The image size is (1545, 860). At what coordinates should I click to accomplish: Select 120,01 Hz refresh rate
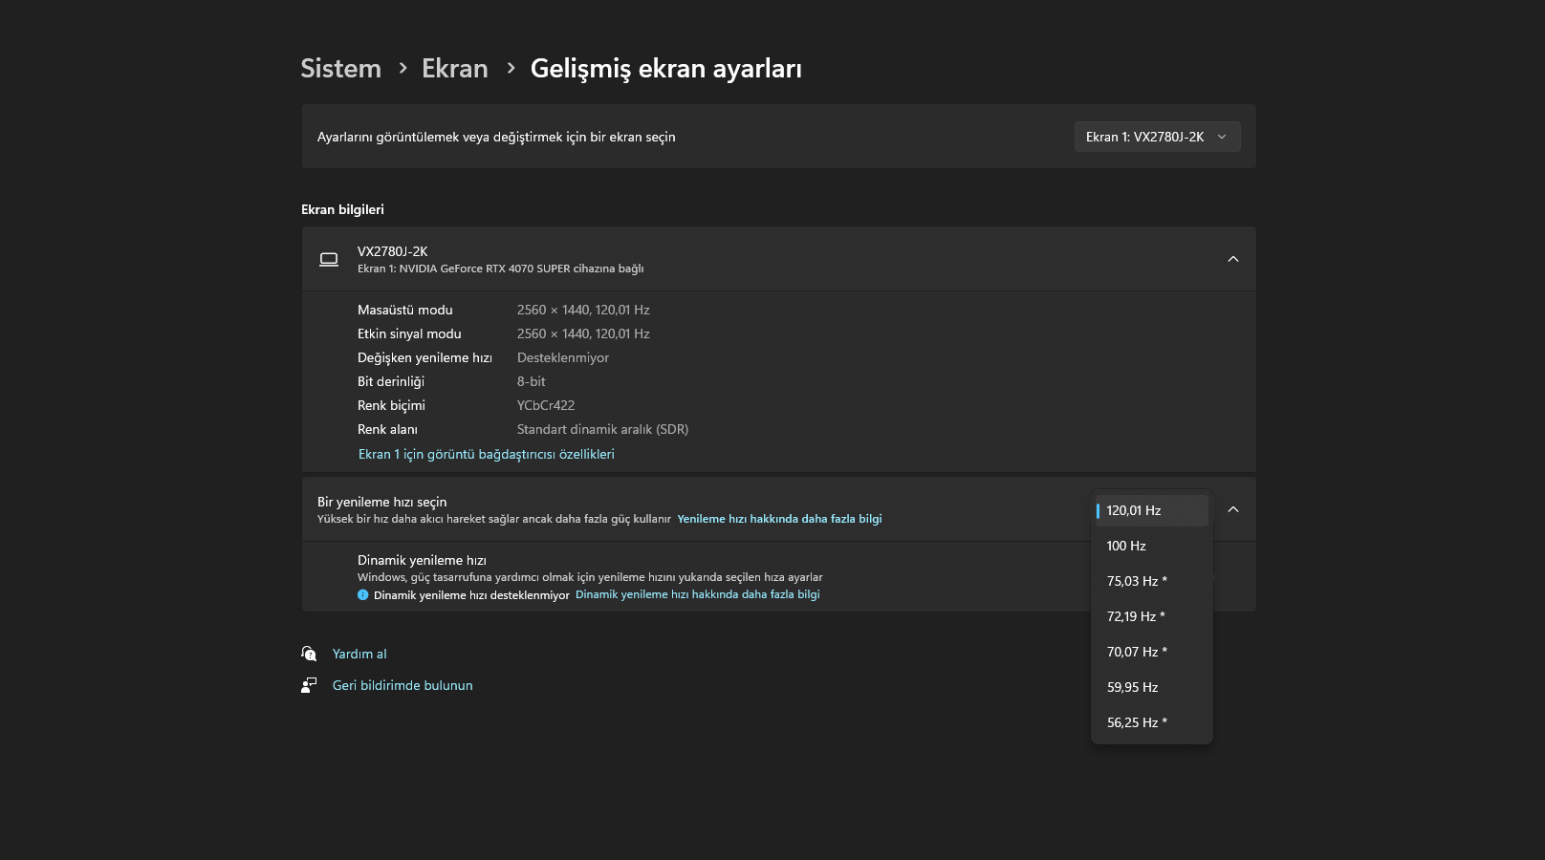1152,510
